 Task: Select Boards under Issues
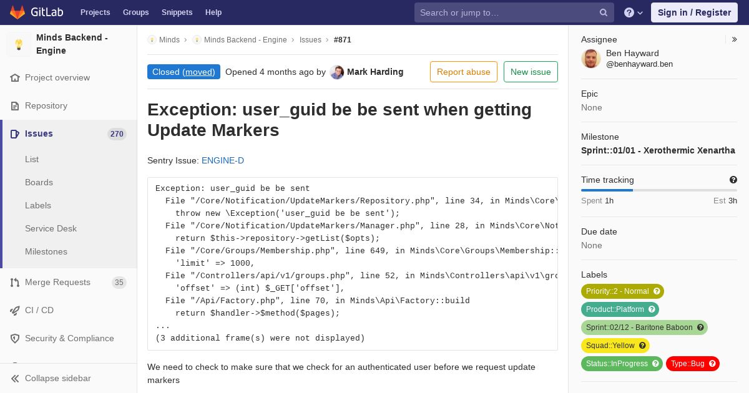tap(39, 182)
